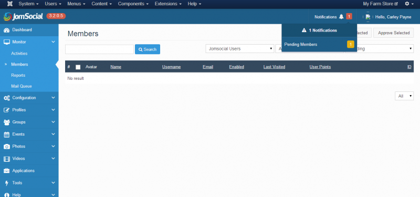
Task: Expand the Photos section chevron
Action: pyautogui.click(x=53, y=147)
